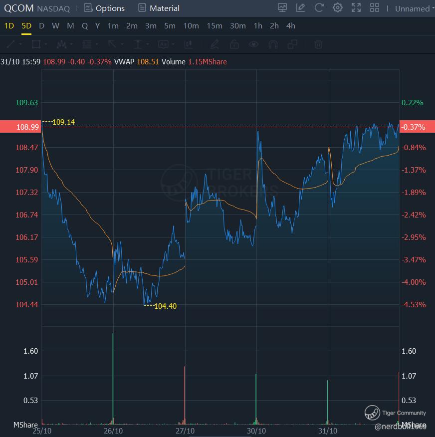Open the Options button
Viewport: 435px width, 437px height.
[104, 8]
